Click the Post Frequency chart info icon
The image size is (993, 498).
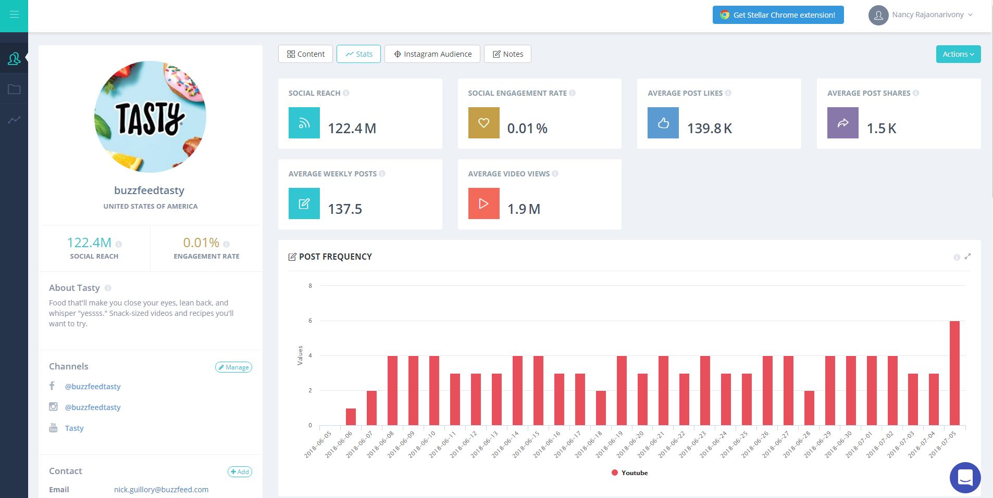pos(957,257)
